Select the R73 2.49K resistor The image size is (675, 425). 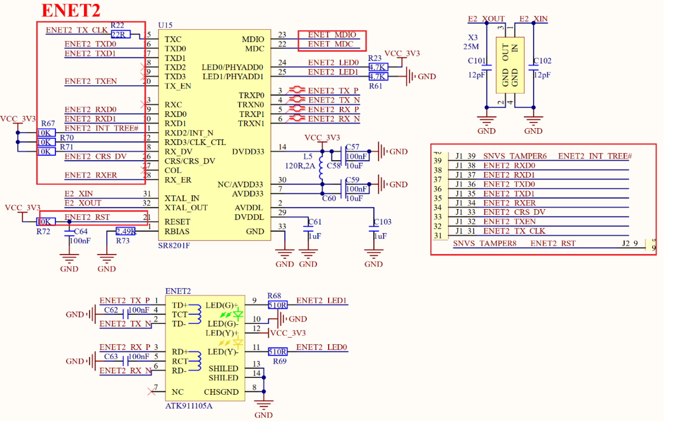pos(125,231)
